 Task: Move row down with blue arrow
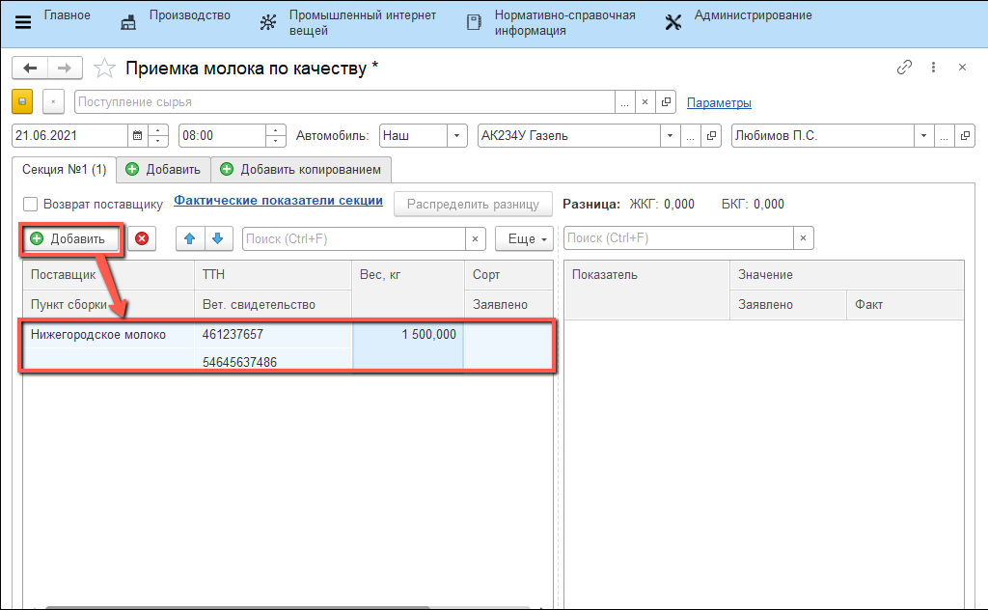pos(218,238)
